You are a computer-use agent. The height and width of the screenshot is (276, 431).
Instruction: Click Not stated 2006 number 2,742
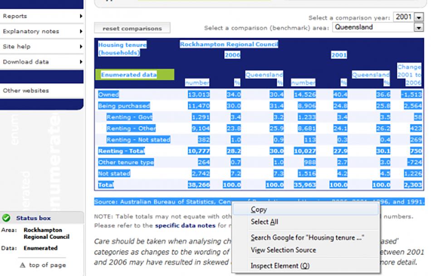coord(201,173)
